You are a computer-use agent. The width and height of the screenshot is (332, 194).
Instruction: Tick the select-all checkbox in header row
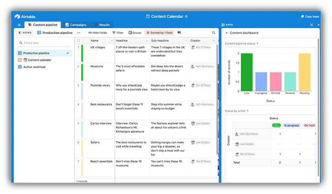[x=78, y=40]
